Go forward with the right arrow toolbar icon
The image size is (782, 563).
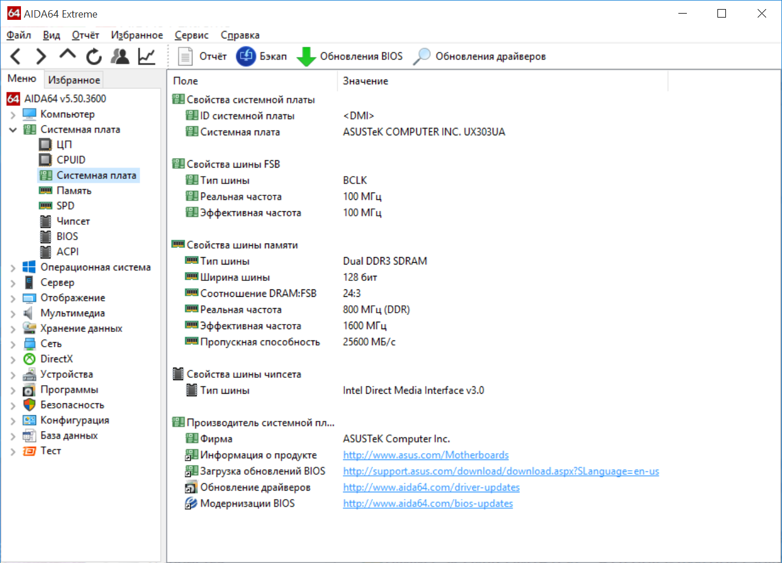coord(41,56)
